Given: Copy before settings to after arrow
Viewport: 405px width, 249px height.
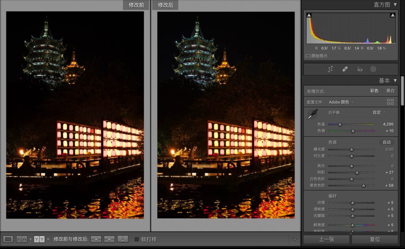Looking at the screenshot, I should click(96, 239).
